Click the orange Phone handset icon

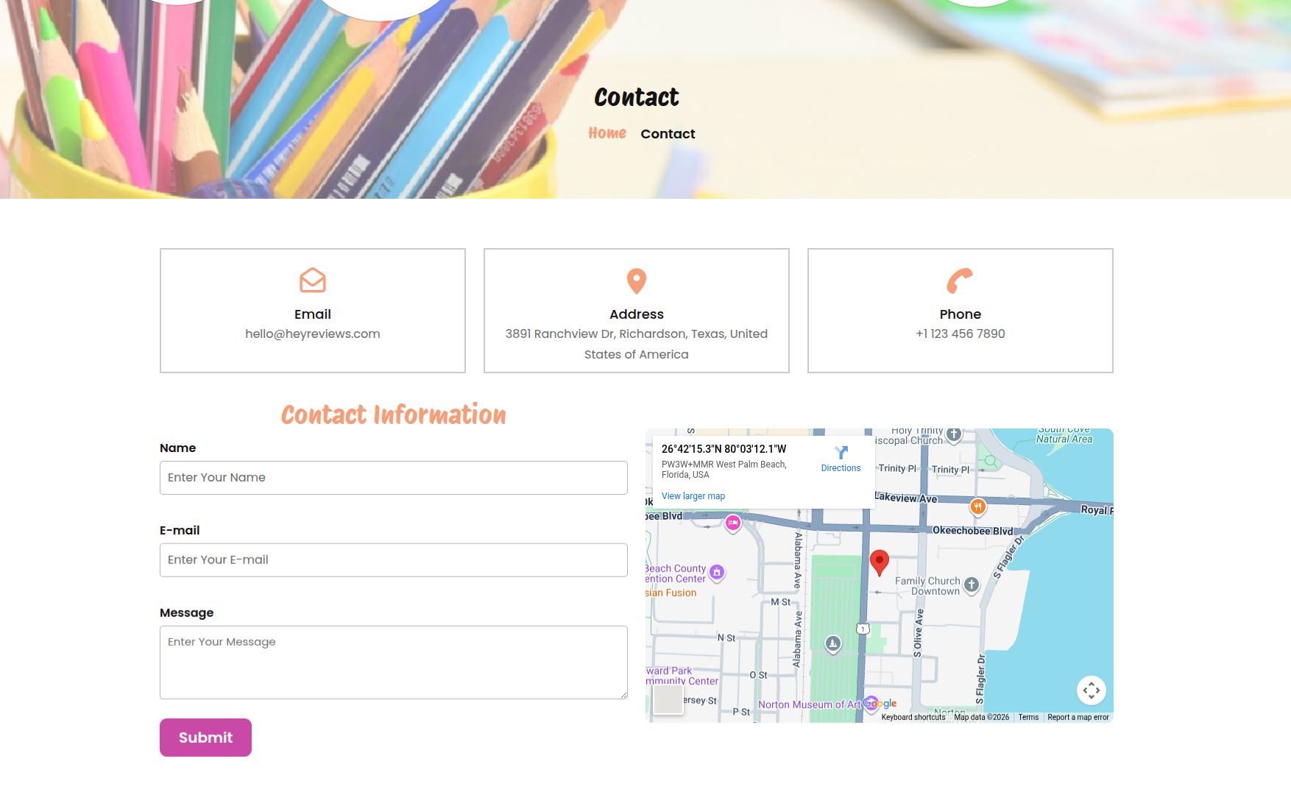click(960, 280)
